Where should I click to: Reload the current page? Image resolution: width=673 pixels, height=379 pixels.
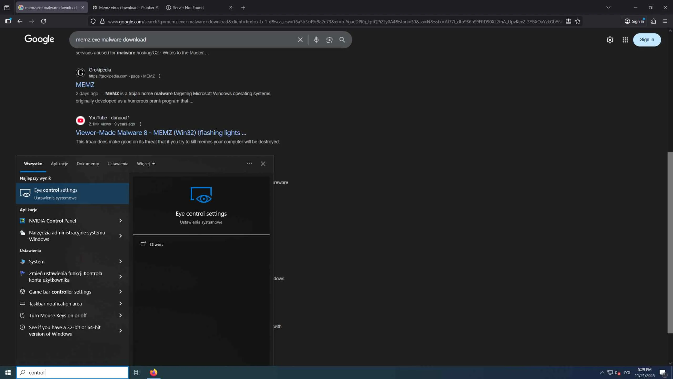coord(44,21)
